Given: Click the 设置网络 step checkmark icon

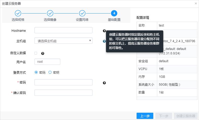Looking at the screenshot, I should pos(82,13).
